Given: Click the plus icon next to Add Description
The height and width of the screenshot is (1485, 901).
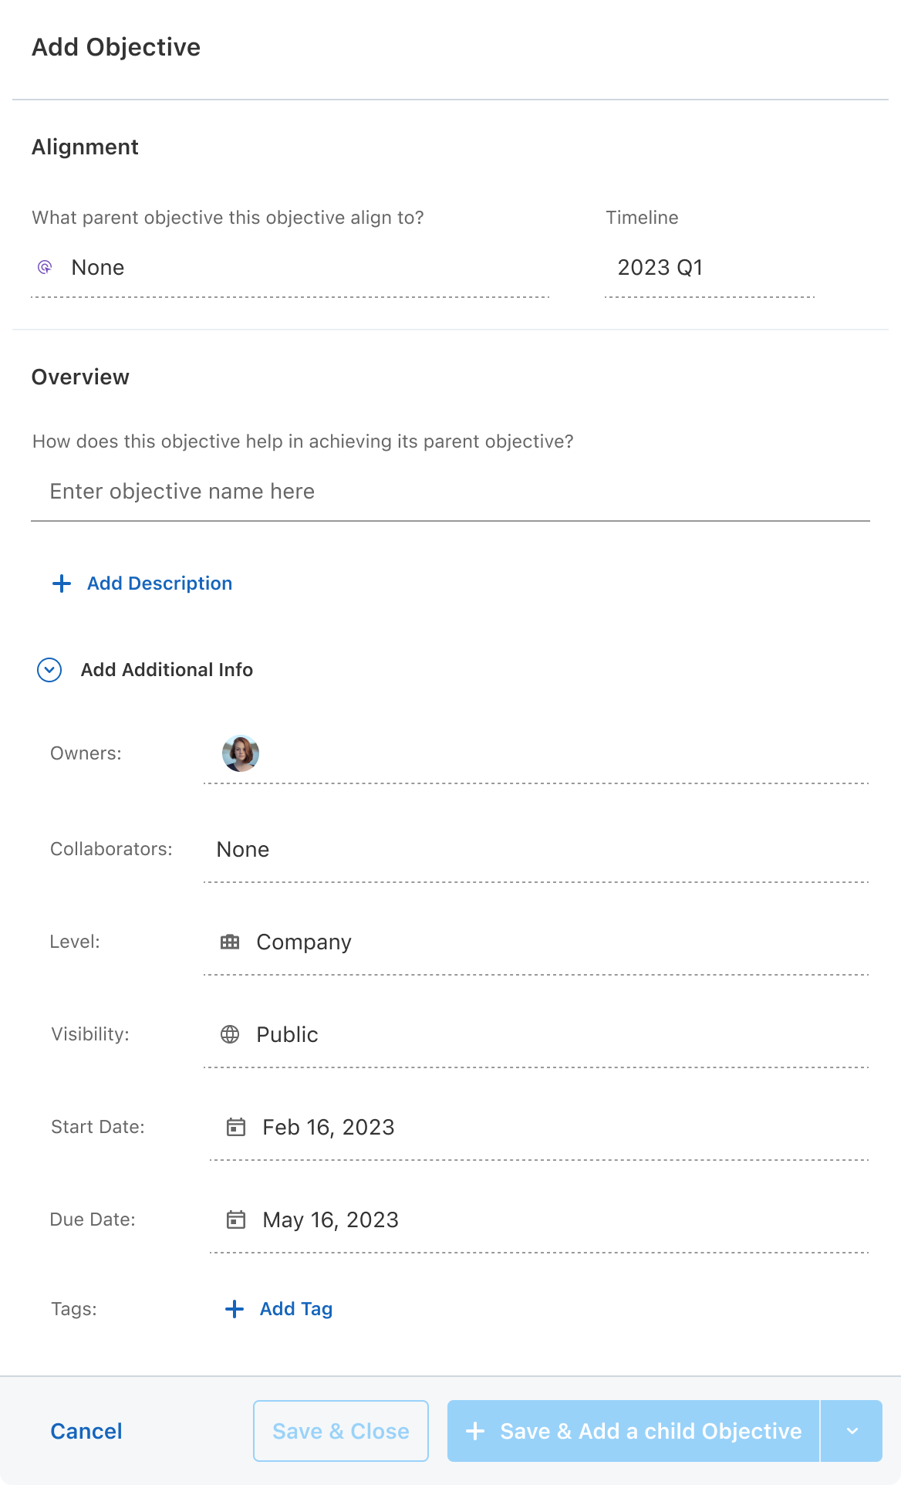Looking at the screenshot, I should tap(62, 584).
